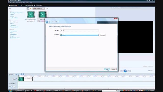
Task: Open the 'Publish to' Videos dropdown
Action: (79, 35)
